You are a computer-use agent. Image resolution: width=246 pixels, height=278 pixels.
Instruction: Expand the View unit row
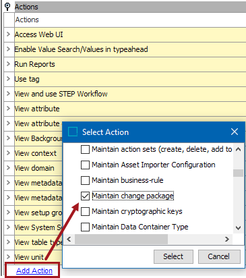[x=8, y=257]
